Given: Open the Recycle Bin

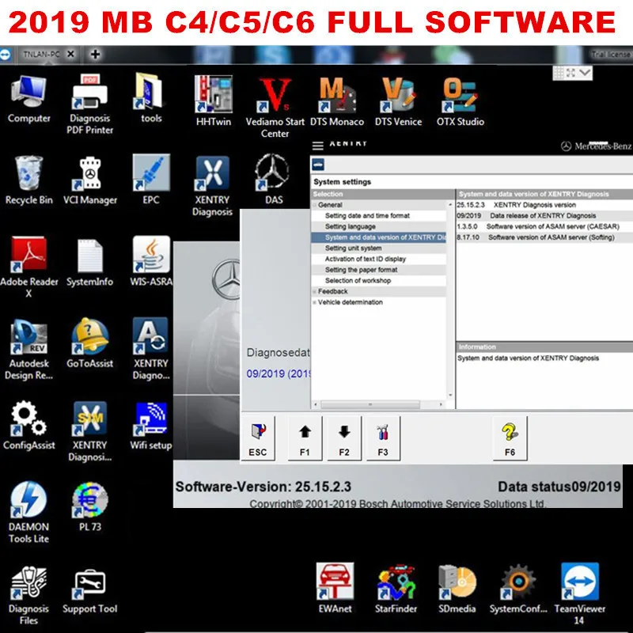Looking at the screenshot, I should (29, 174).
